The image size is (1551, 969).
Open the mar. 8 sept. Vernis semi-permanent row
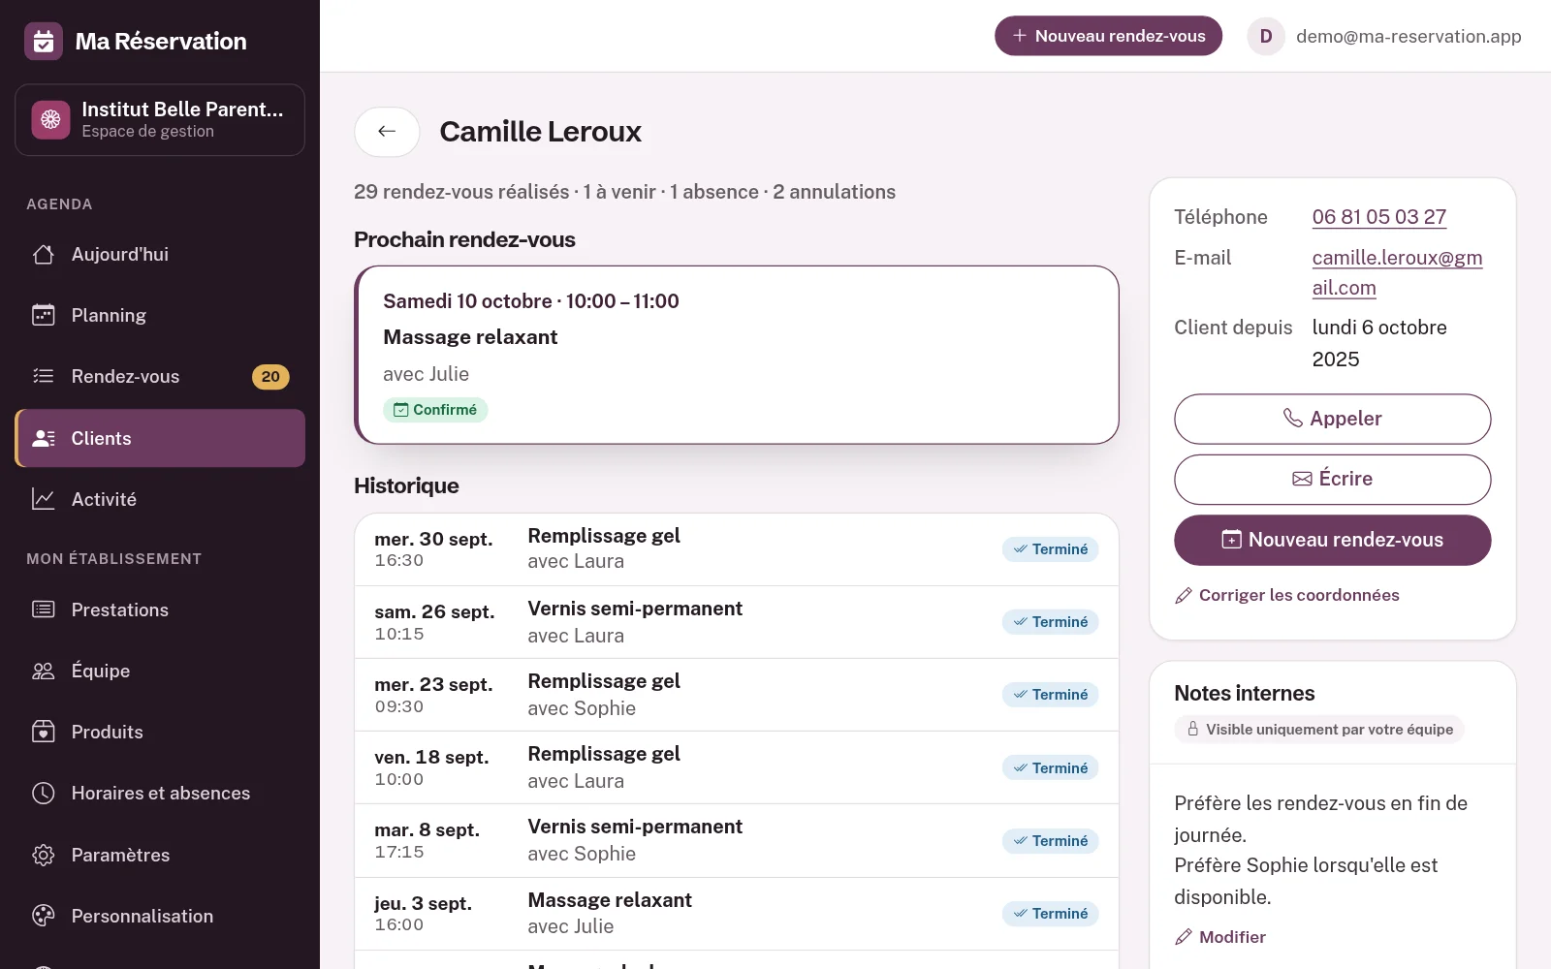[737, 840]
